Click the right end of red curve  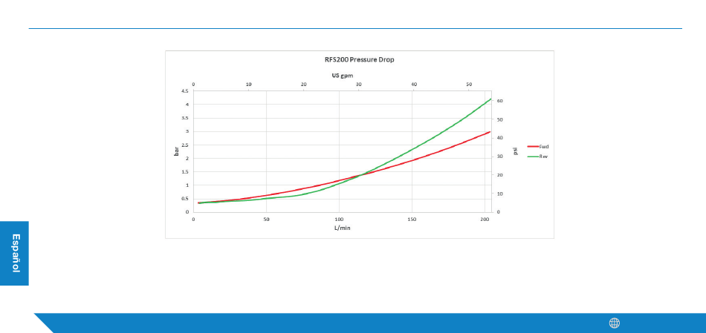click(490, 132)
